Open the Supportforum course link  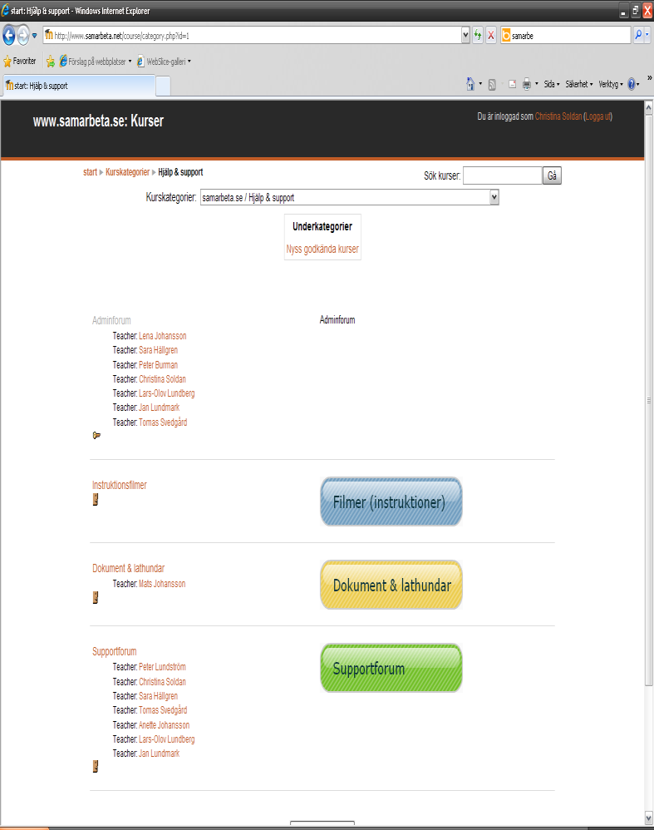tap(115, 651)
